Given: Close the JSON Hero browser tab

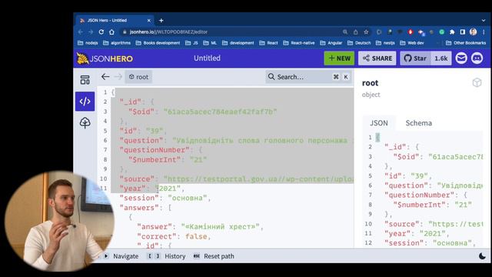Looking at the screenshot, I should [148, 21].
